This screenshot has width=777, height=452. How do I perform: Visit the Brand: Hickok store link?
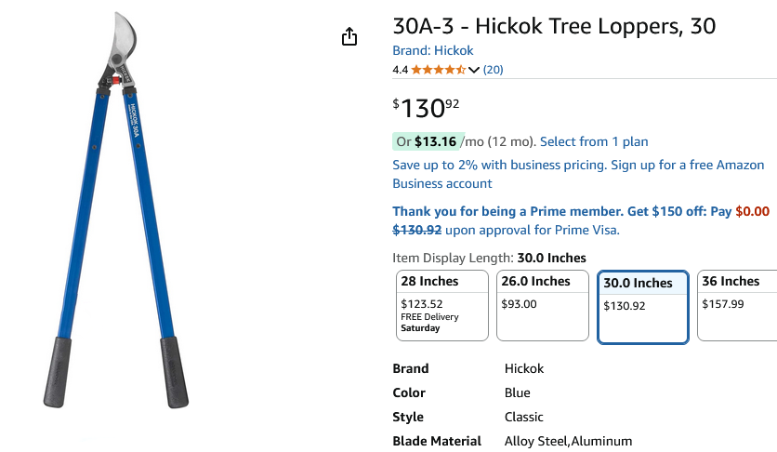[x=432, y=51]
